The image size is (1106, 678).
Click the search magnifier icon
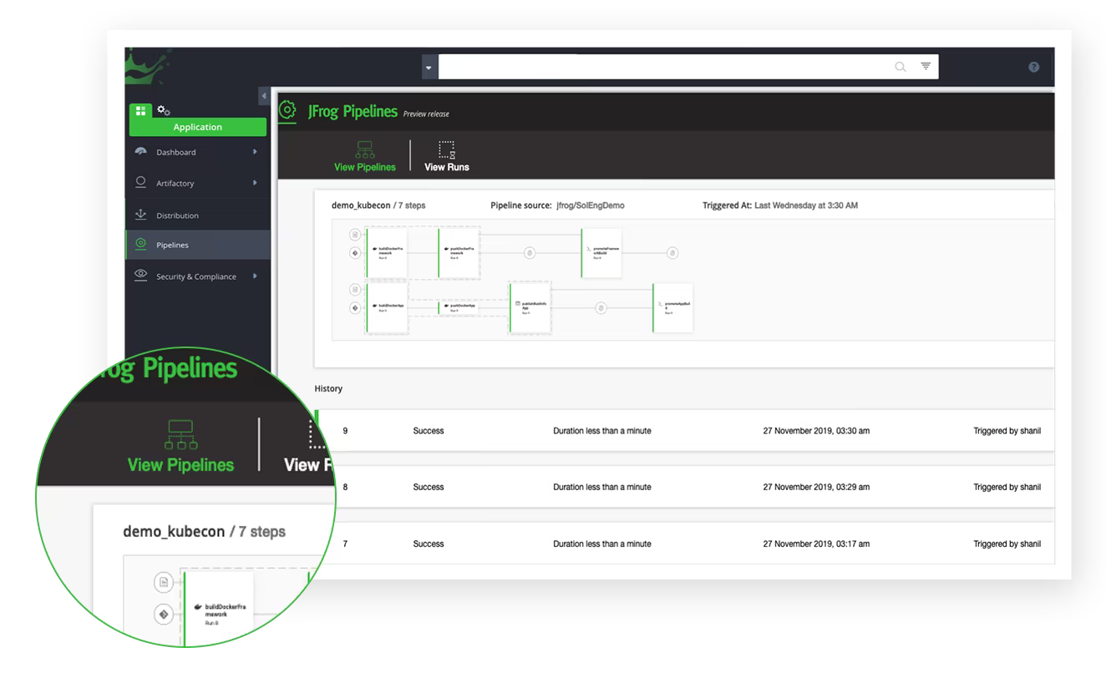click(900, 67)
